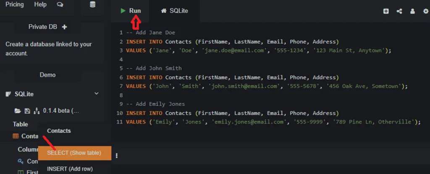Screen dimensions: 430x174
Task: Click the open folder icon under SQLite
Action: click(18, 111)
